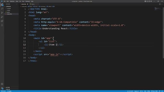Click the id="list" attribute on line 11
Image resolution: width=164 pixels, height=92 pixels.
pyautogui.click(x=50, y=41)
